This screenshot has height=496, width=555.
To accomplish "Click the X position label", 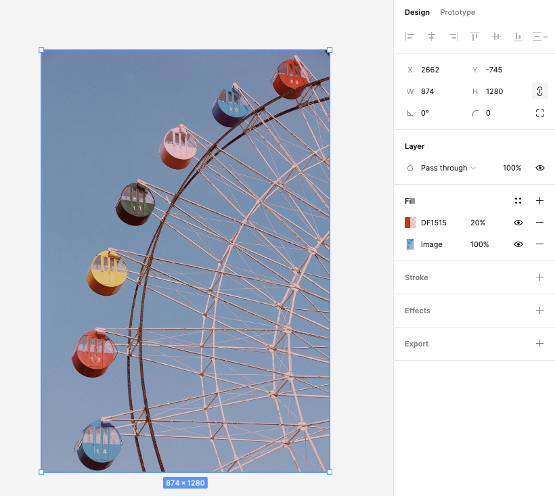I will [410, 70].
